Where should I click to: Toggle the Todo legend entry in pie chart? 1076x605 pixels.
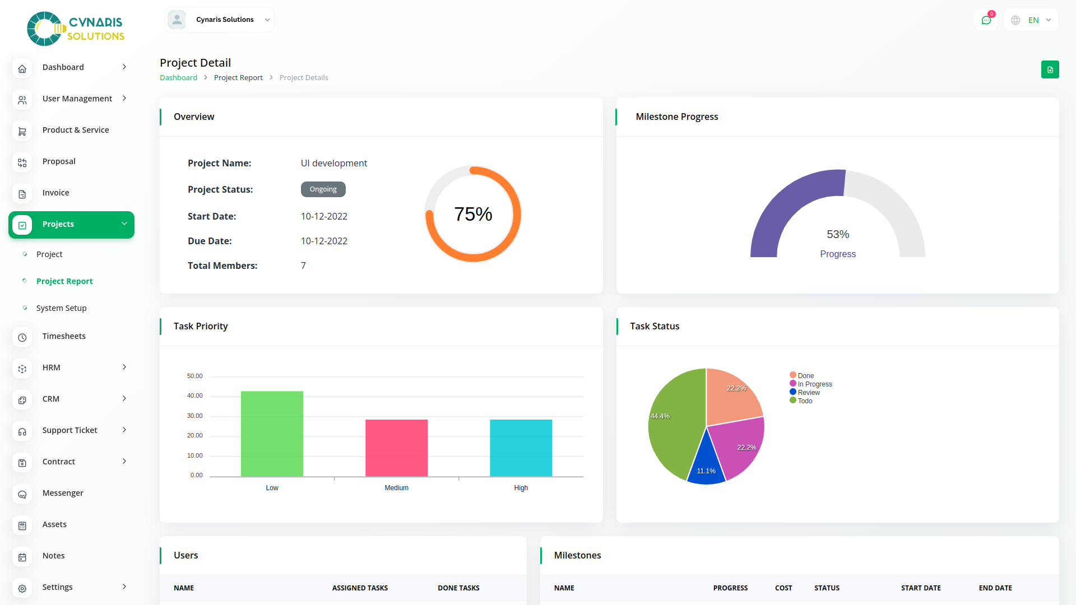pos(804,401)
